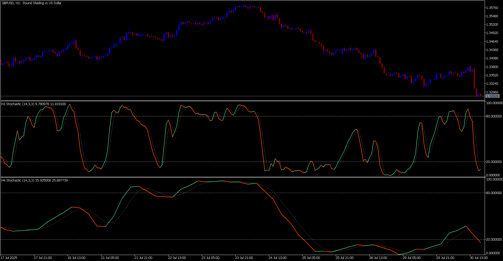503x261 pixels.
Task: Pick the 23 Jul 05:00 time label
Action: tap(211, 258)
